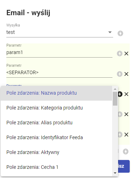The image size is (135, 178).
Task: Toggle the active black lightning icon
Action: pos(120,94)
